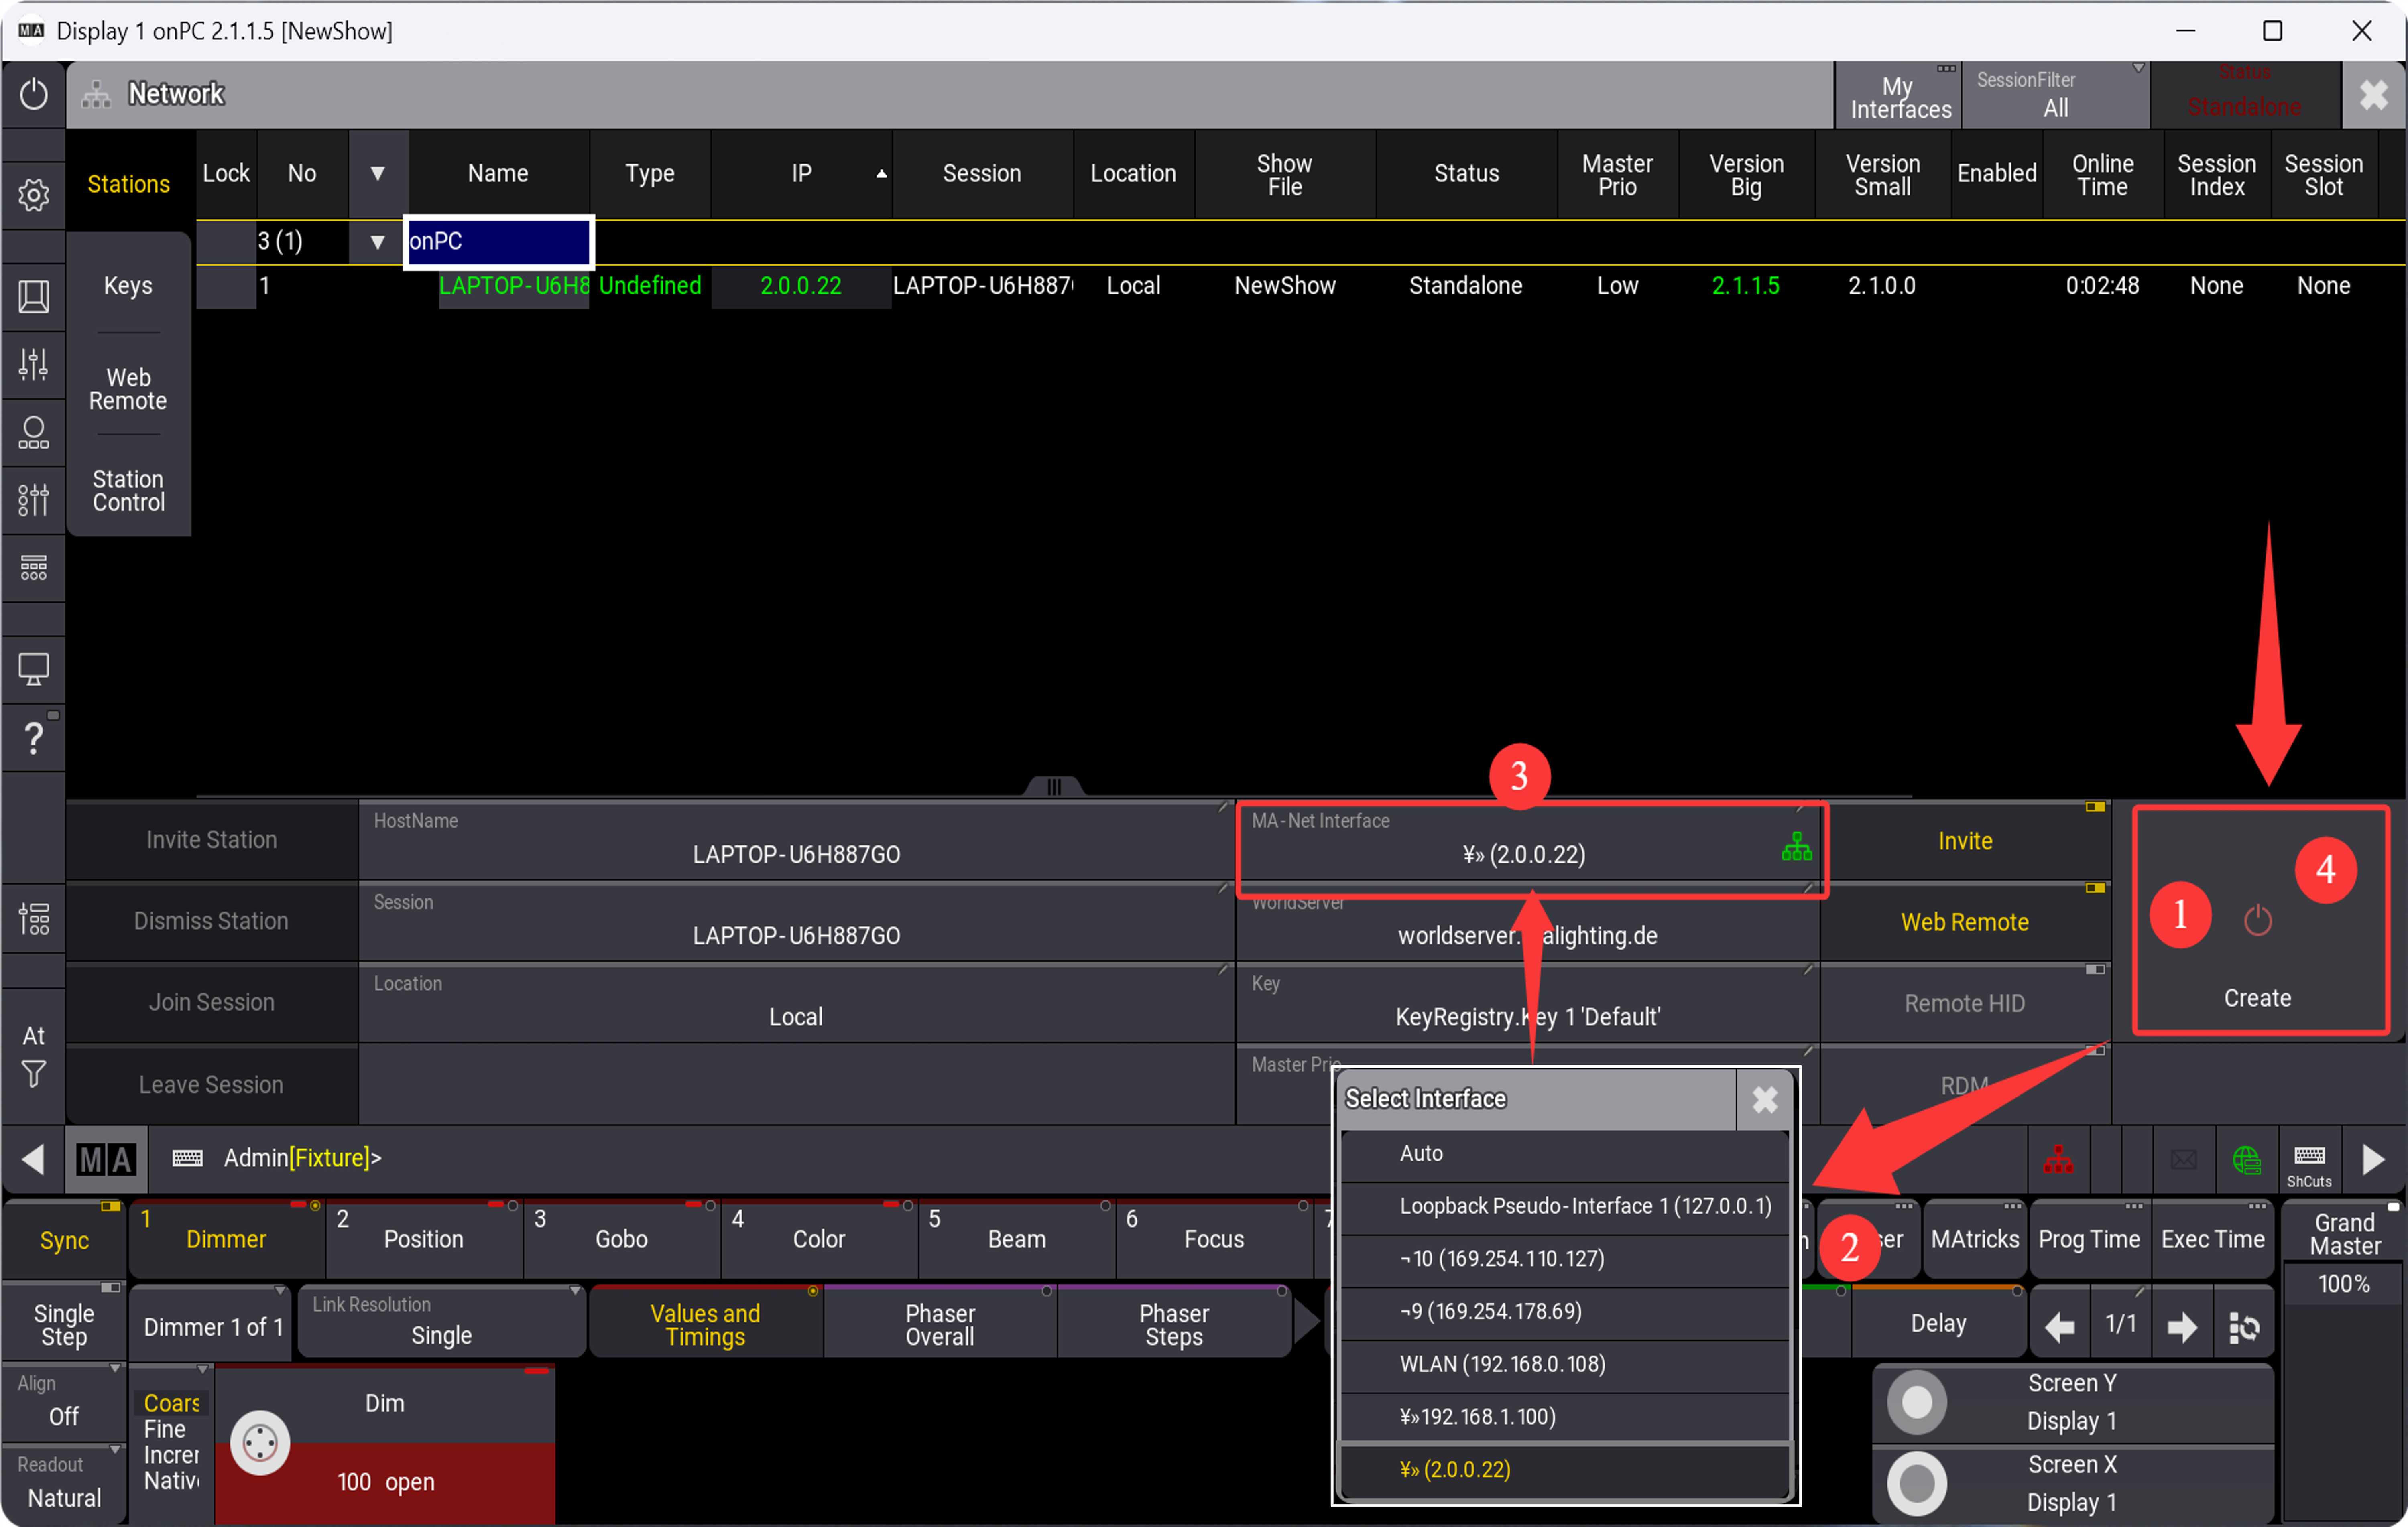
Task: Click the Create session button
Action: click(x=2257, y=960)
